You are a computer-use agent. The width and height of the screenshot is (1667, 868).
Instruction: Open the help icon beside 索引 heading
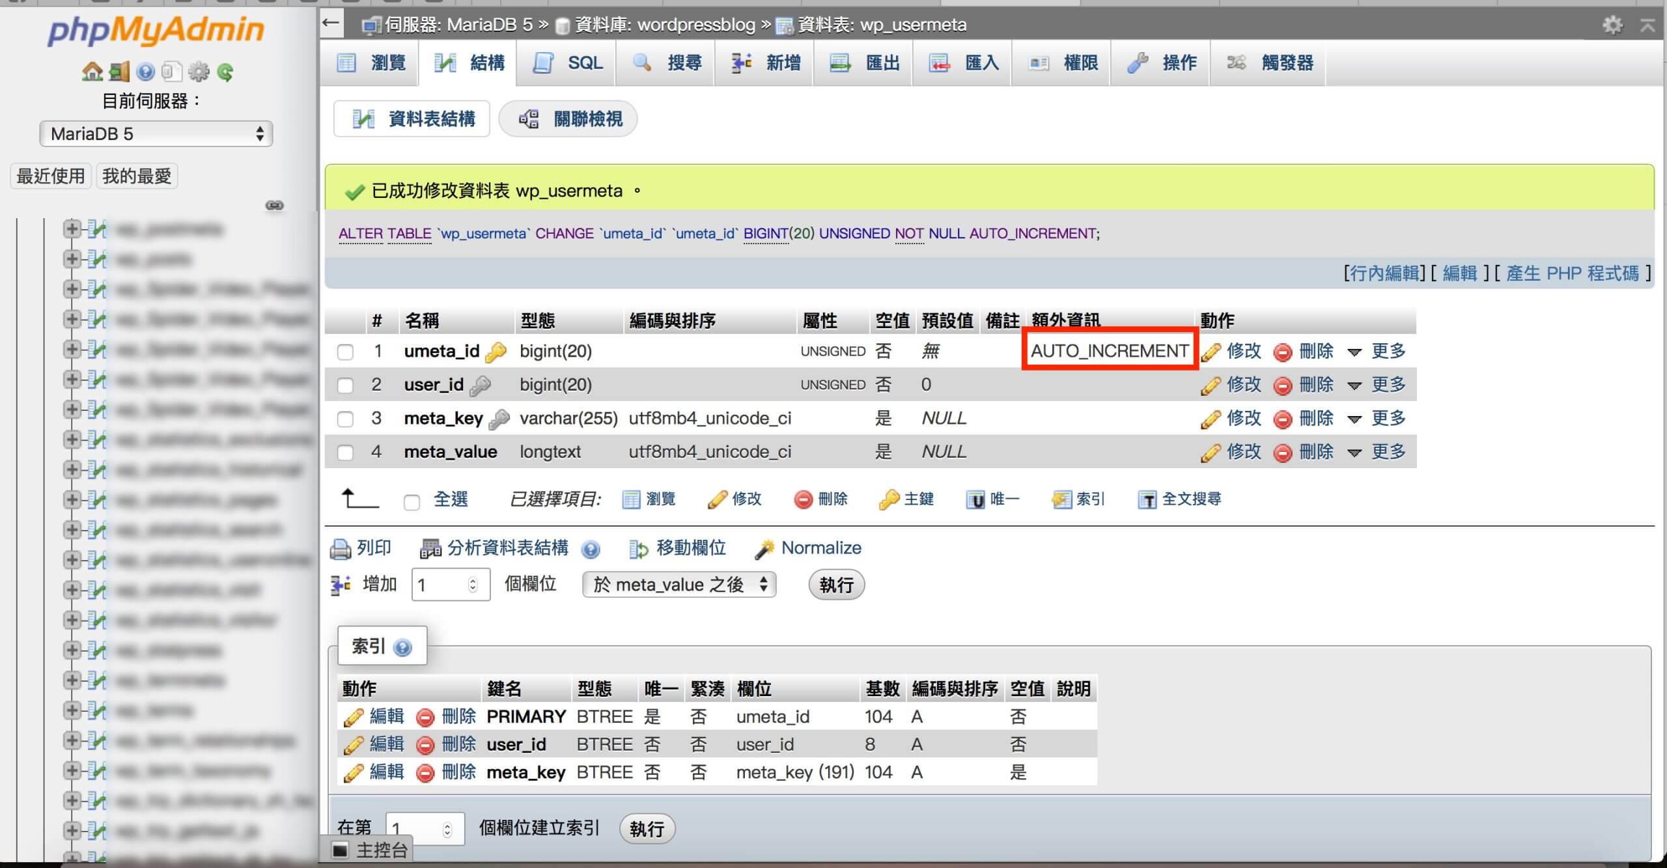point(402,648)
